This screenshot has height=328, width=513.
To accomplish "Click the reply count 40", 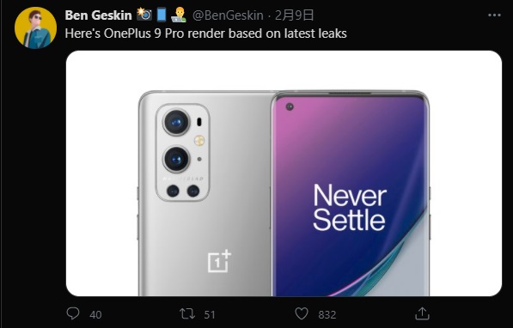I will pyautogui.click(x=95, y=314).
